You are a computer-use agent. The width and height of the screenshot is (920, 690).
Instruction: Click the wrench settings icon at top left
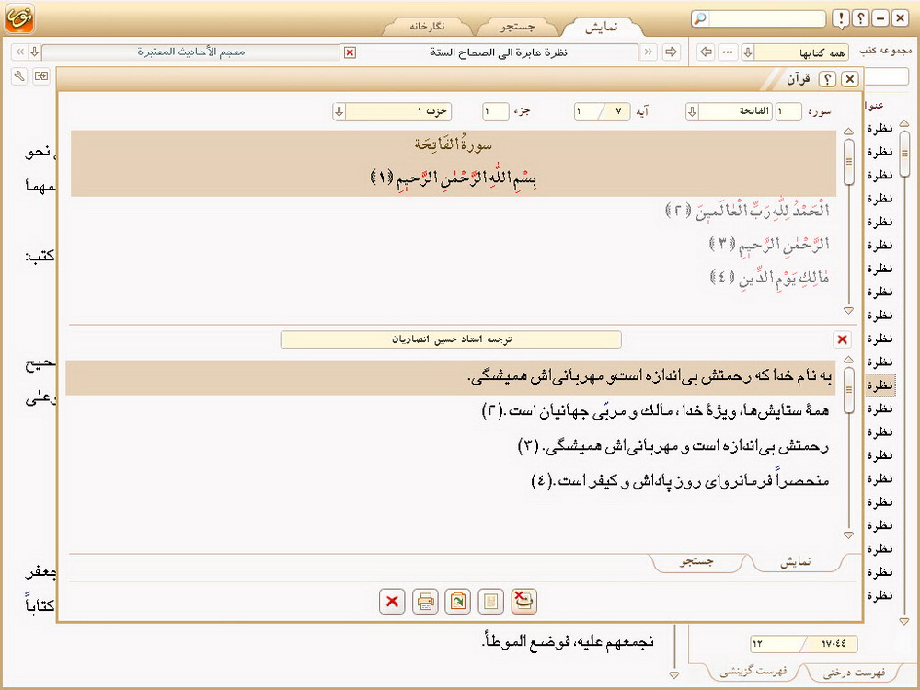[x=18, y=75]
